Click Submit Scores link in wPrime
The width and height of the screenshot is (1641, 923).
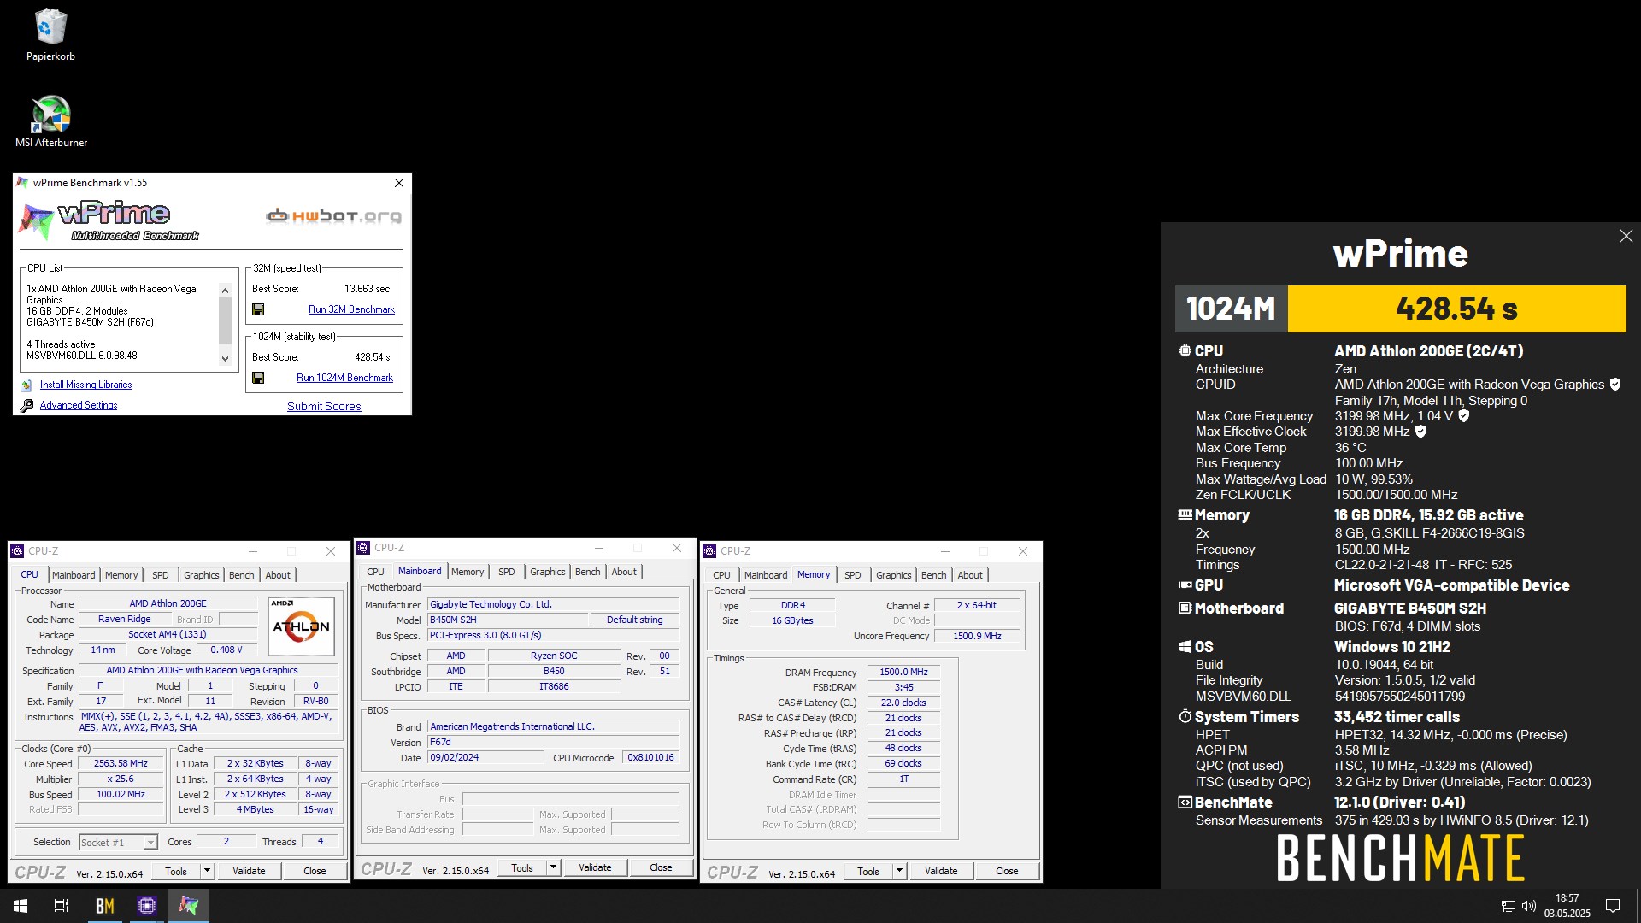click(x=324, y=406)
